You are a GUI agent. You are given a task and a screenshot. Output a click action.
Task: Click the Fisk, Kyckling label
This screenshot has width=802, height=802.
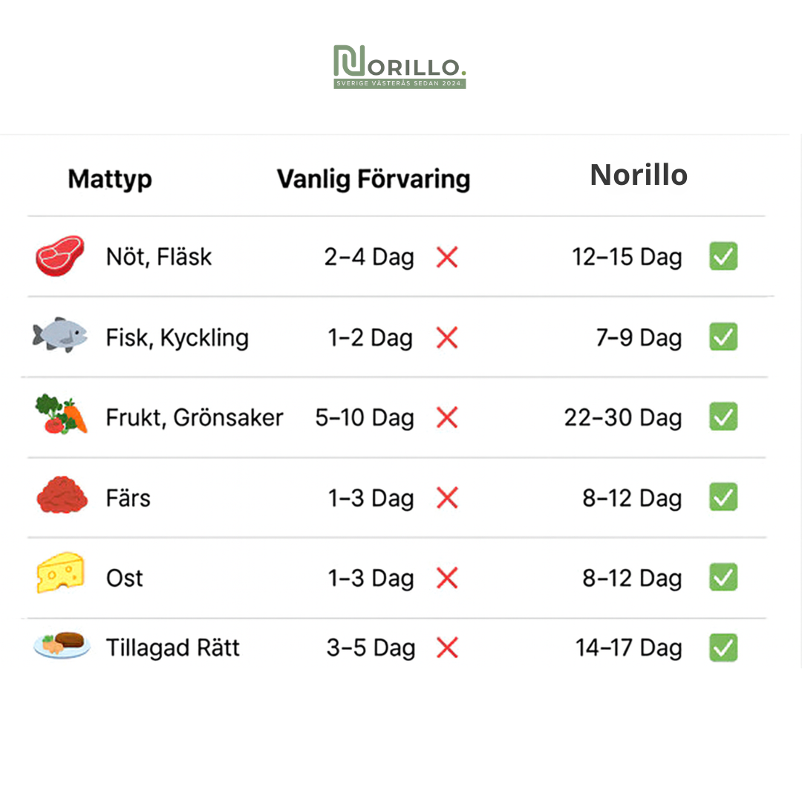click(177, 338)
